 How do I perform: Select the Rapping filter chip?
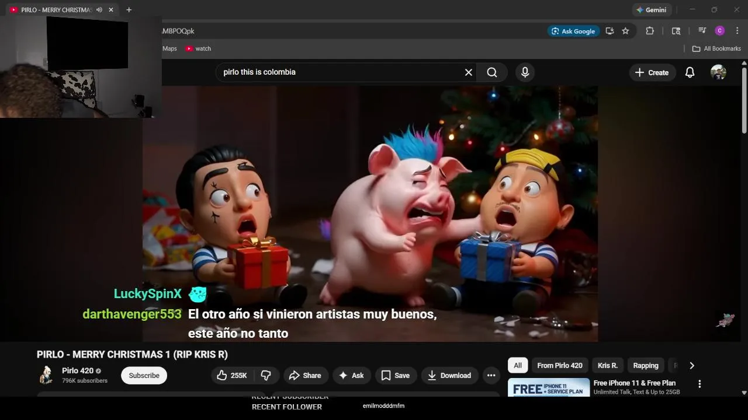[646, 365]
